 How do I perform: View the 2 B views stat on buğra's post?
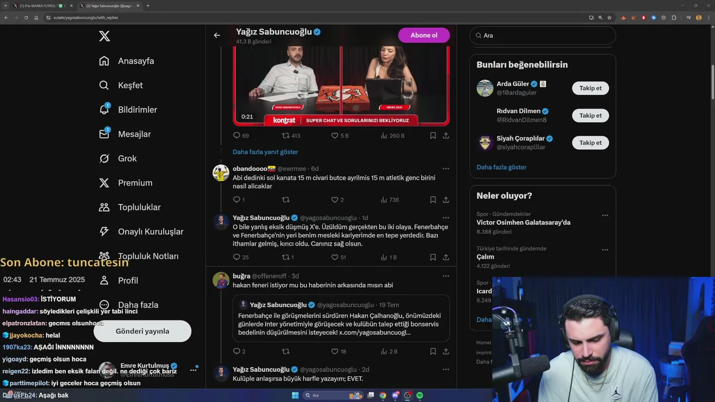click(389, 352)
